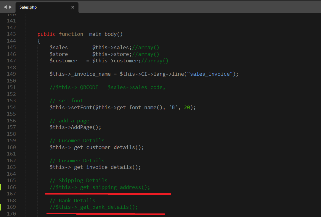Select the Sales.php tab
The width and height of the screenshot is (321, 217).
pos(47,7)
